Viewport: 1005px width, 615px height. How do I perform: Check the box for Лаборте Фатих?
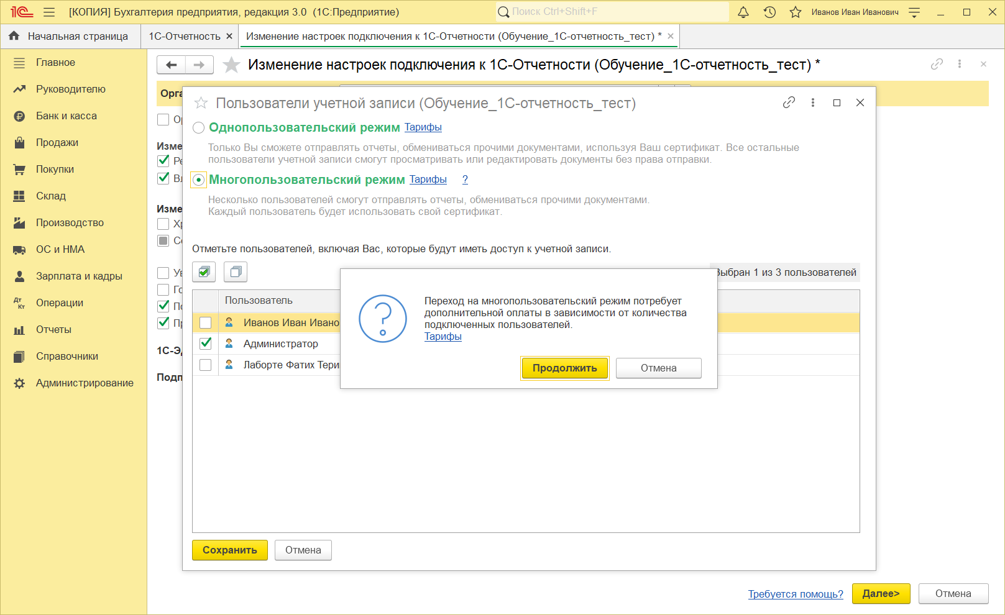coord(205,365)
